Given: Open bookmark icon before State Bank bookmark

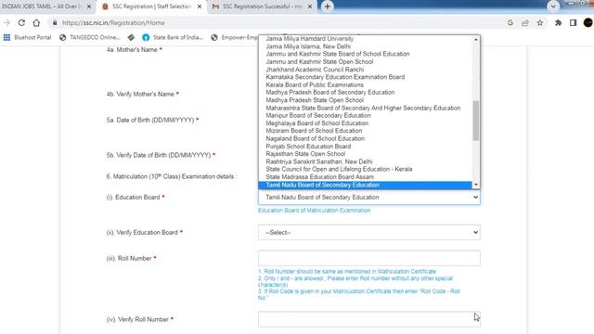Looking at the screenshot, I should (x=131, y=37).
